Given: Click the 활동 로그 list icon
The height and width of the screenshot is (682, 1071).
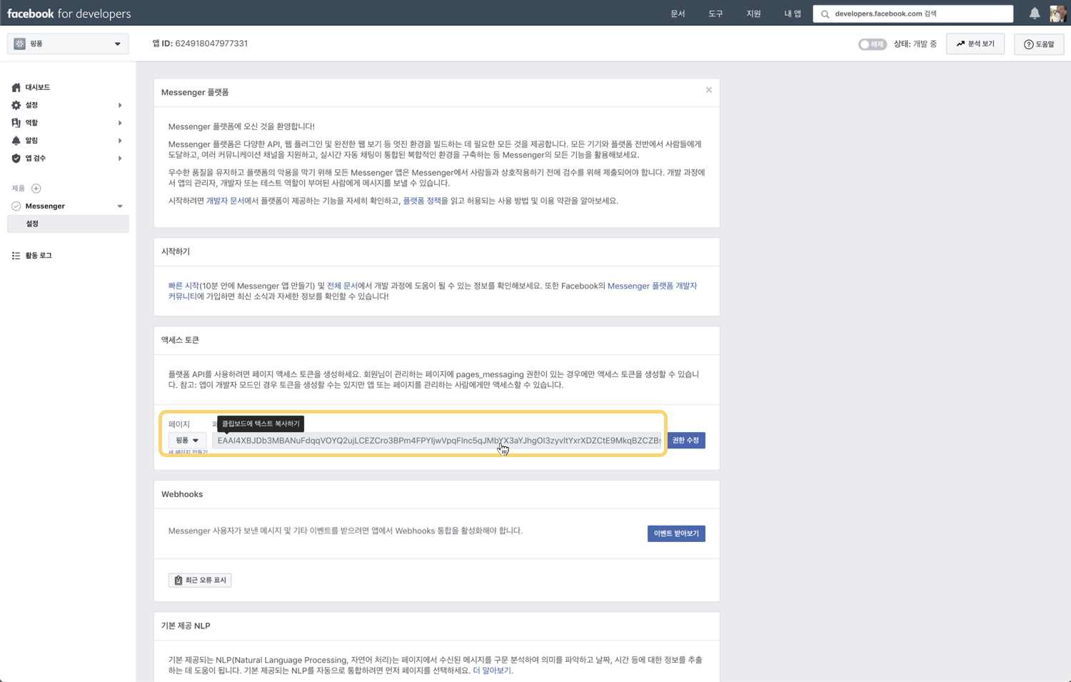Looking at the screenshot, I should coord(16,256).
